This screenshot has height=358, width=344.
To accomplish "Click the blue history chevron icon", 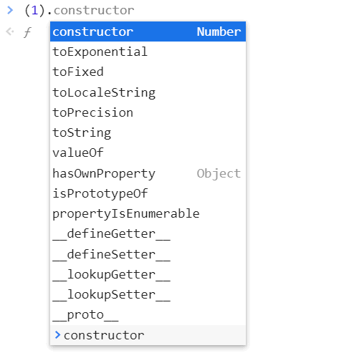I will (x=57, y=335).
